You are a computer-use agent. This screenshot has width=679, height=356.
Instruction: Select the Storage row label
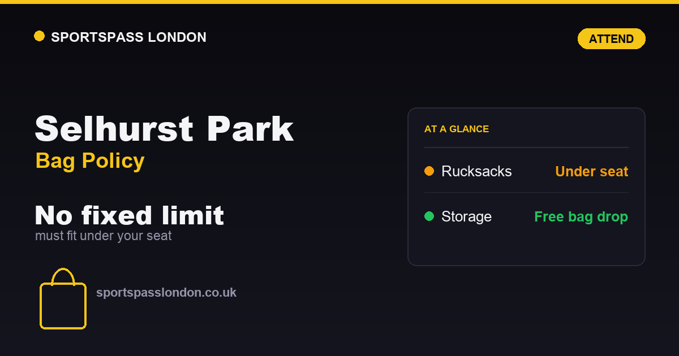coord(466,216)
